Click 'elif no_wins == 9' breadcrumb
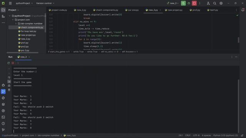This screenshot has height=138, width=246. coord(110,52)
